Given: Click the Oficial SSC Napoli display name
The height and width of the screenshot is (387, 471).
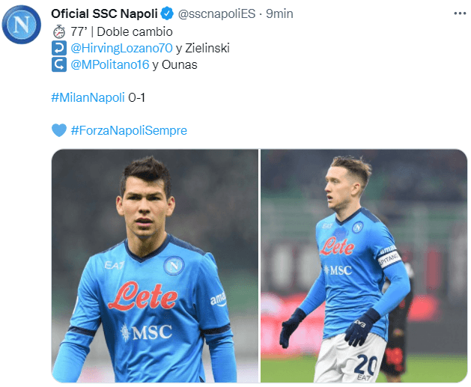Looking at the screenshot, I should click(x=104, y=13).
